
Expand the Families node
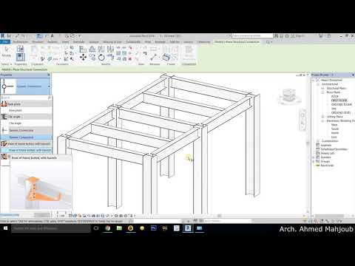point(314,157)
